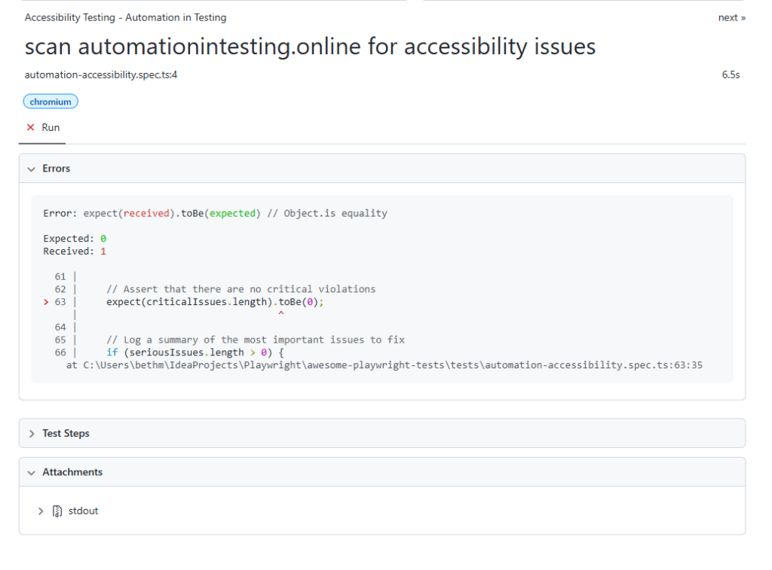Collapse the Attachments section chevron
The height and width of the screenshot is (570, 772).
pyautogui.click(x=32, y=473)
